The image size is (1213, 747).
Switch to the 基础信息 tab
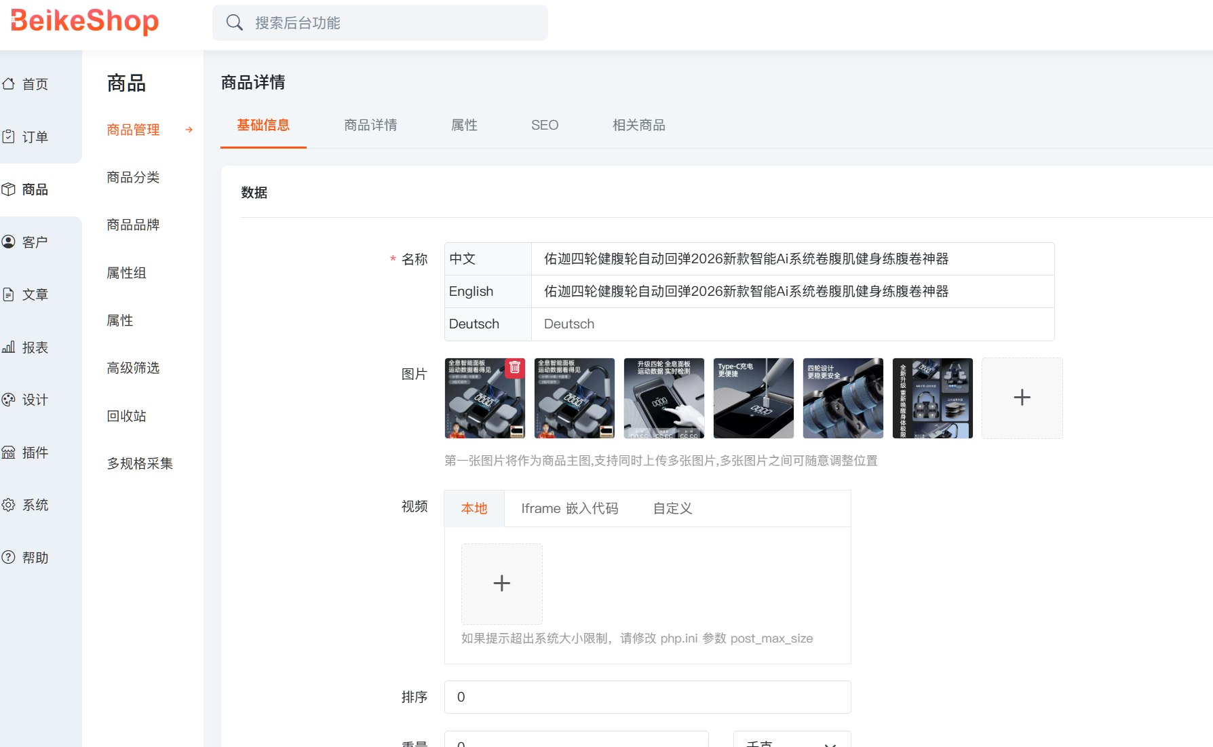coord(263,125)
